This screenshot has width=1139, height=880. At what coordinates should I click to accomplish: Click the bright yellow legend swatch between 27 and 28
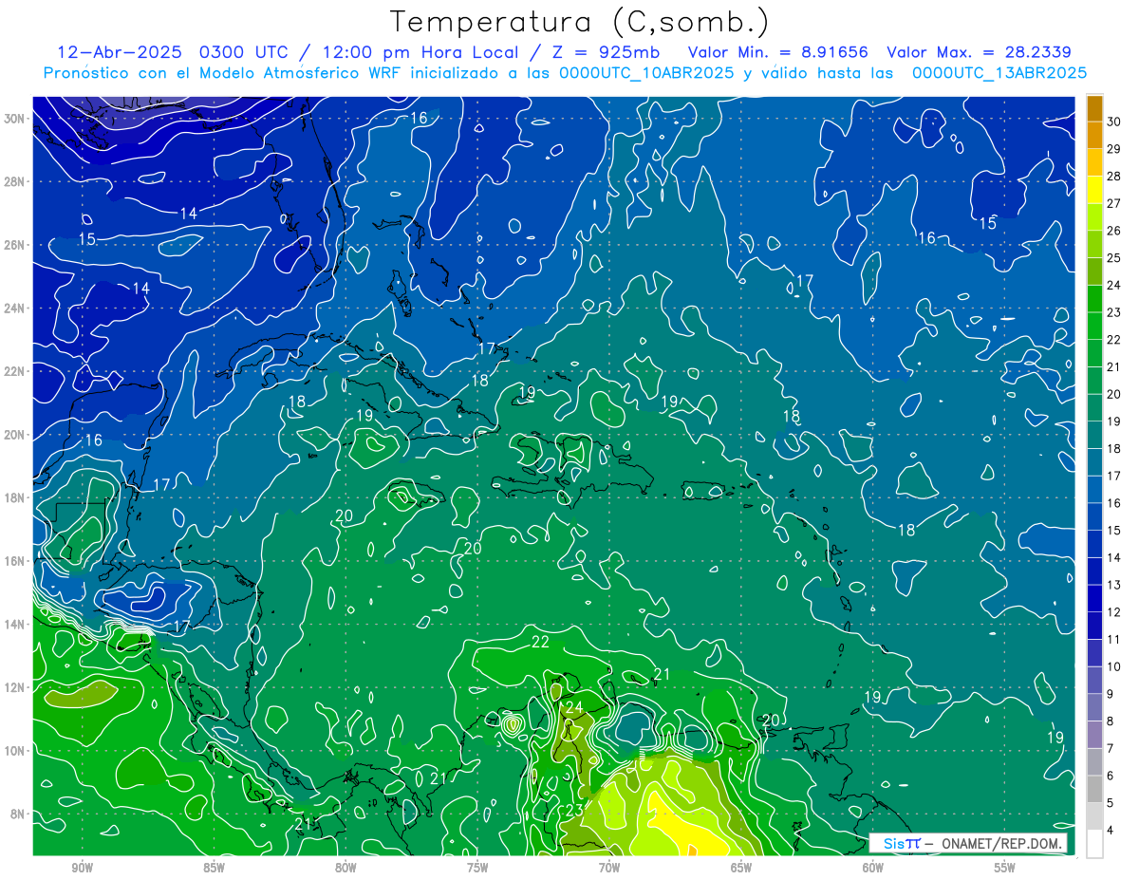pos(1094,190)
